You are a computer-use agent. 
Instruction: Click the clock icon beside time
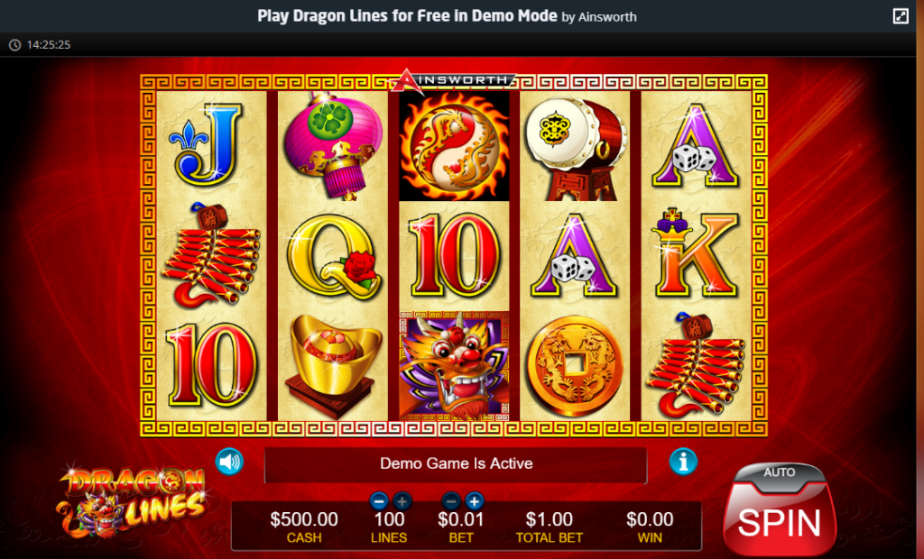coord(14,45)
